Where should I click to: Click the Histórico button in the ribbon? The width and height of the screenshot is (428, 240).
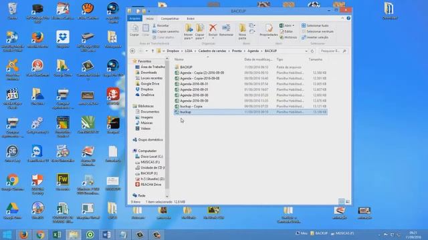288,37
